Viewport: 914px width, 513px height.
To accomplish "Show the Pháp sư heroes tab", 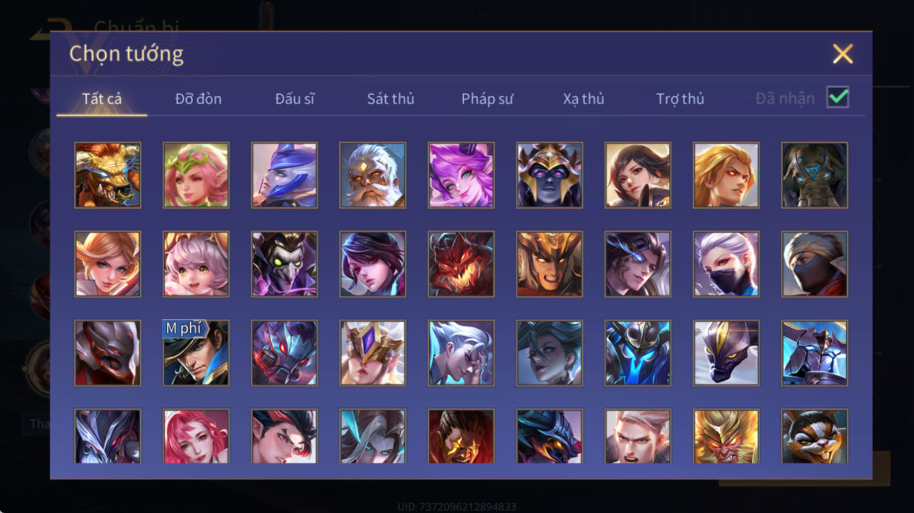I will (487, 99).
